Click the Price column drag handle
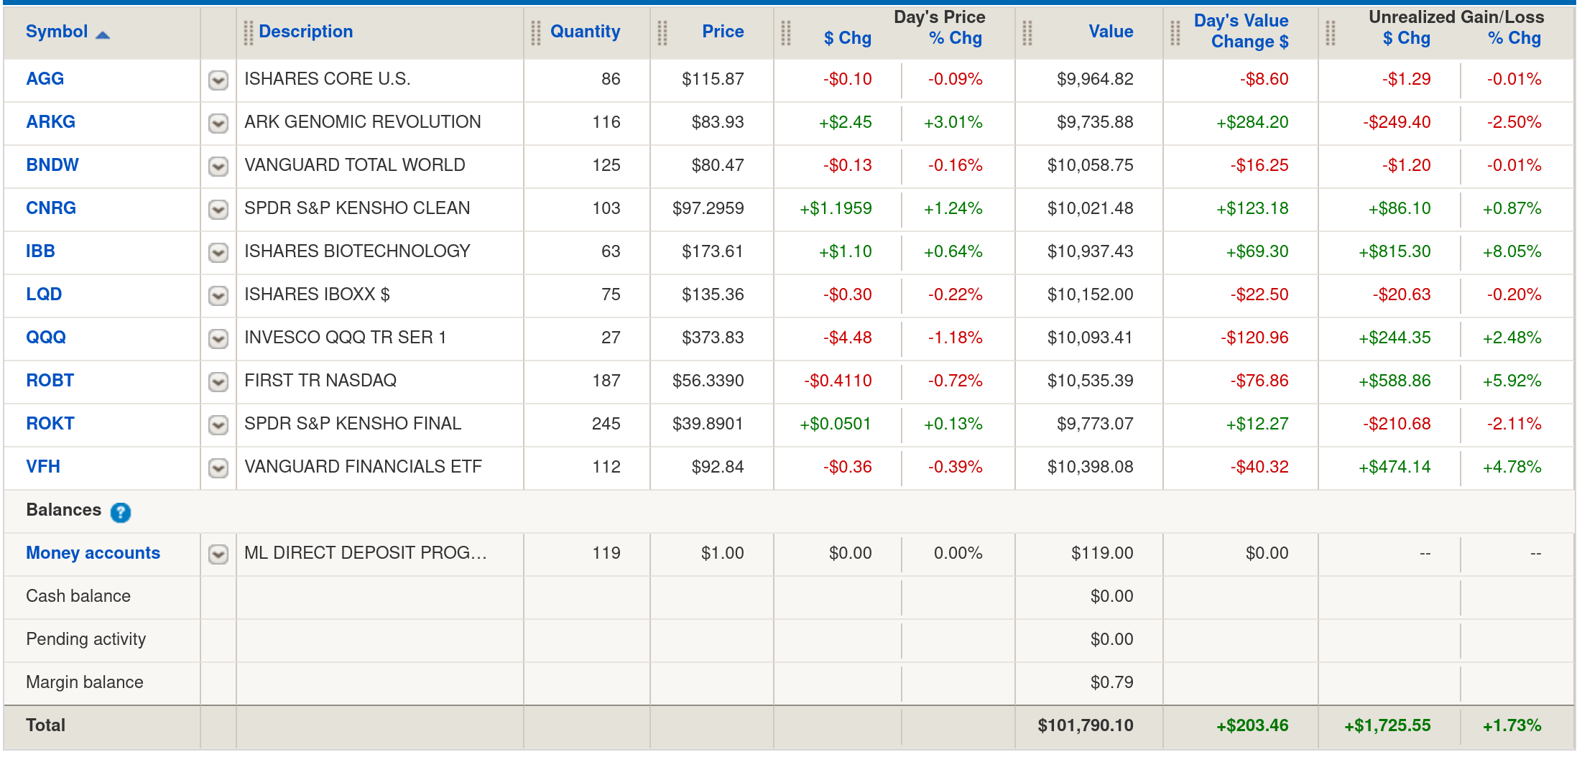1582x757 pixels. click(x=662, y=32)
